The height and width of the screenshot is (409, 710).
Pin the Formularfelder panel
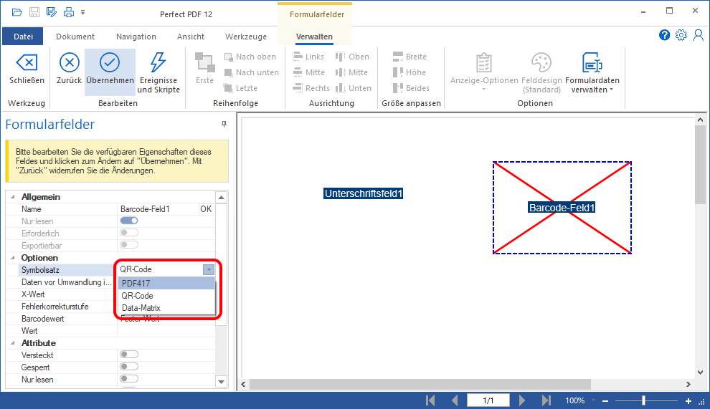tap(224, 125)
